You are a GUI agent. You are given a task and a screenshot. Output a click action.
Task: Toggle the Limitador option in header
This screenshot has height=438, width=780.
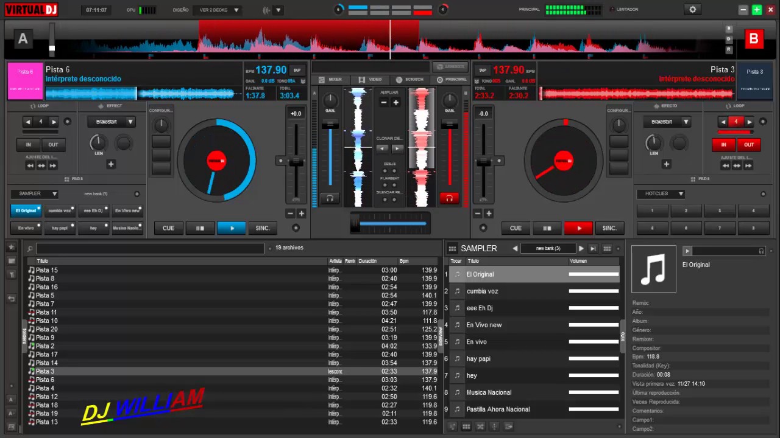coord(623,10)
